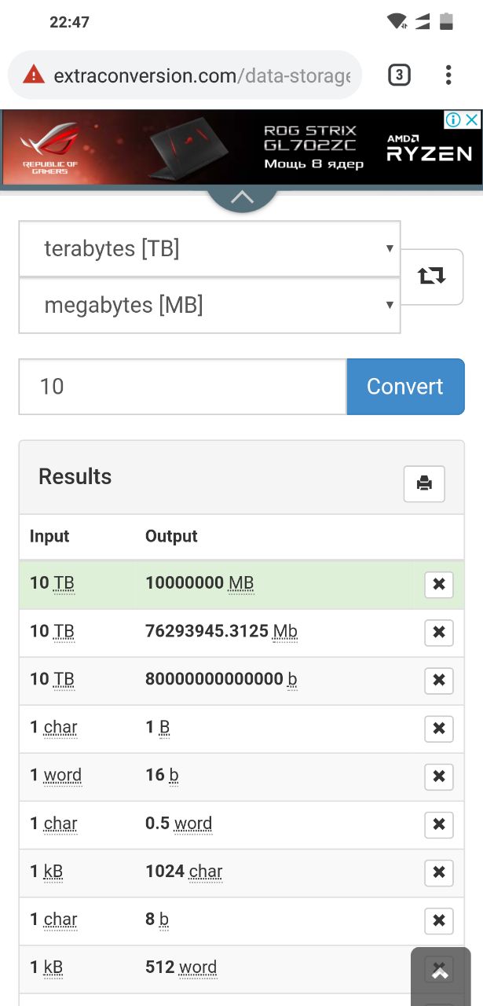
Task: Open the terabytes [TB] unit dropdown
Action: [x=210, y=249]
